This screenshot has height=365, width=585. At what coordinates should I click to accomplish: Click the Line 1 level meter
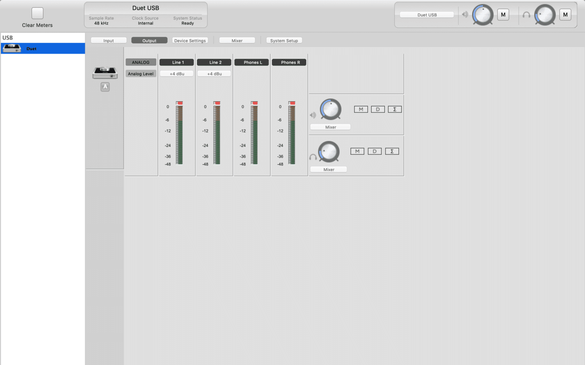click(179, 133)
